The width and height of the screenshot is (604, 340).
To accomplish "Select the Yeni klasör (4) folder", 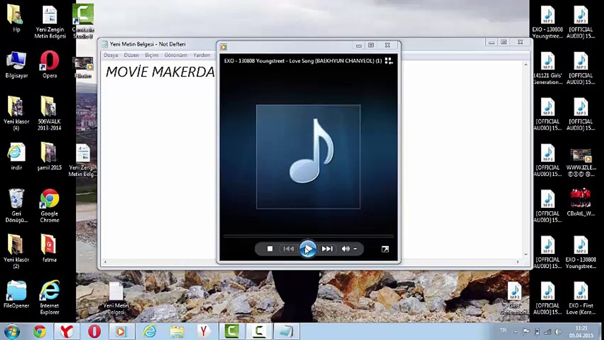I will point(17,113).
